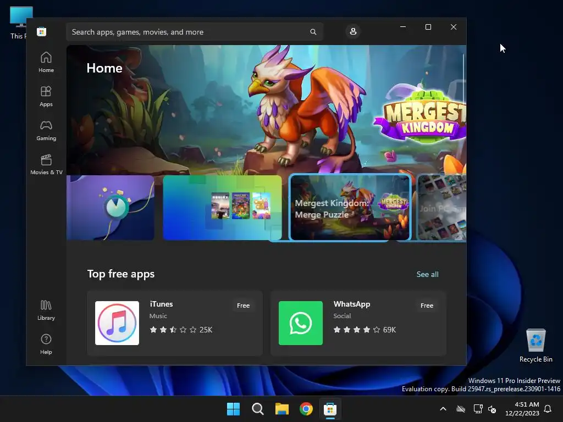Open Windows Start menu
The width and height of the screenshot is (563, 422).
coord(233,409)
